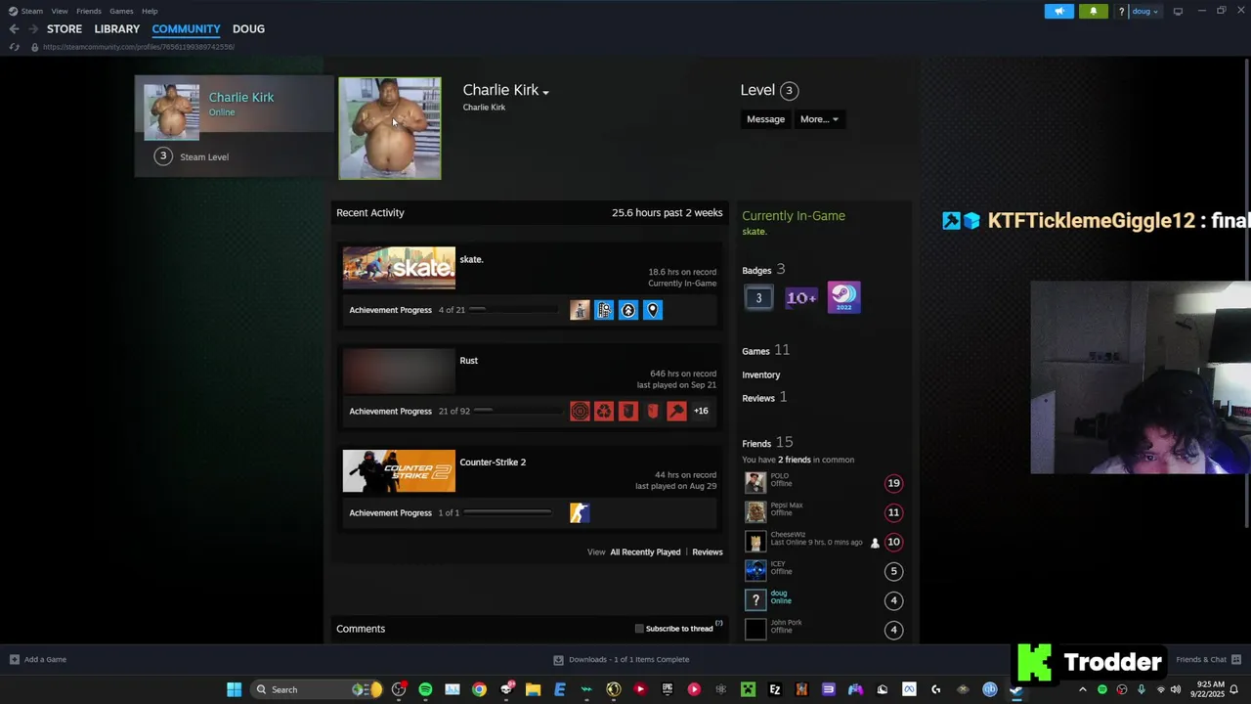Click the Message button
The width and height of the screenshot is (1251, 704).
pos(765,119)
